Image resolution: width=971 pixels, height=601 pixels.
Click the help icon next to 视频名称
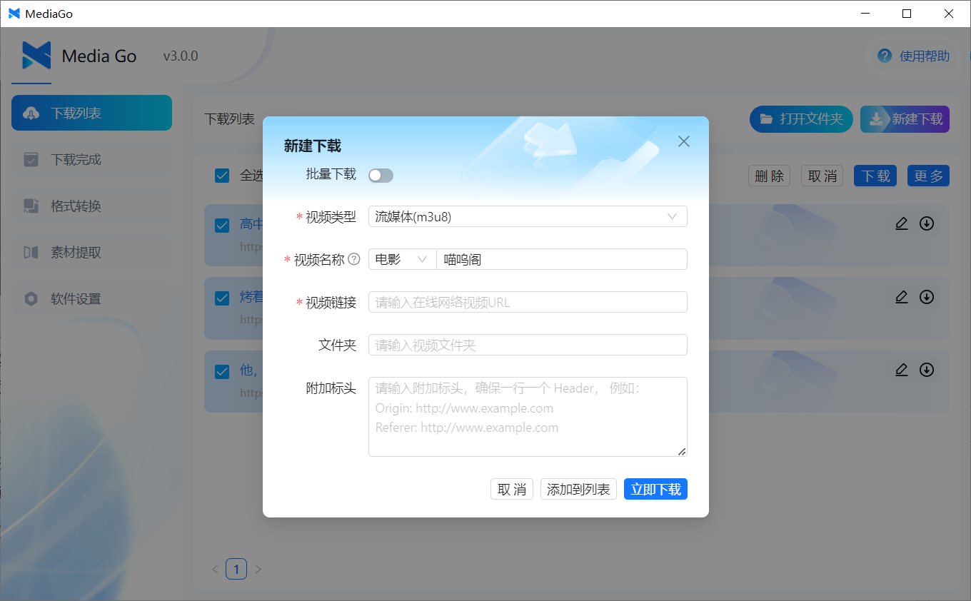tap(353, 260)
